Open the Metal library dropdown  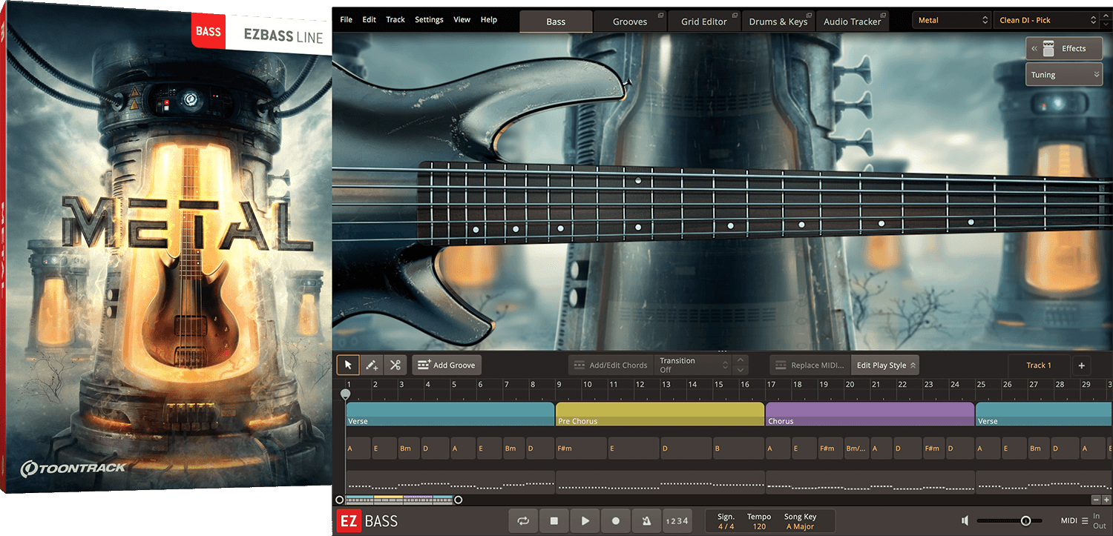pyautogui.click(x=952, y=21)
